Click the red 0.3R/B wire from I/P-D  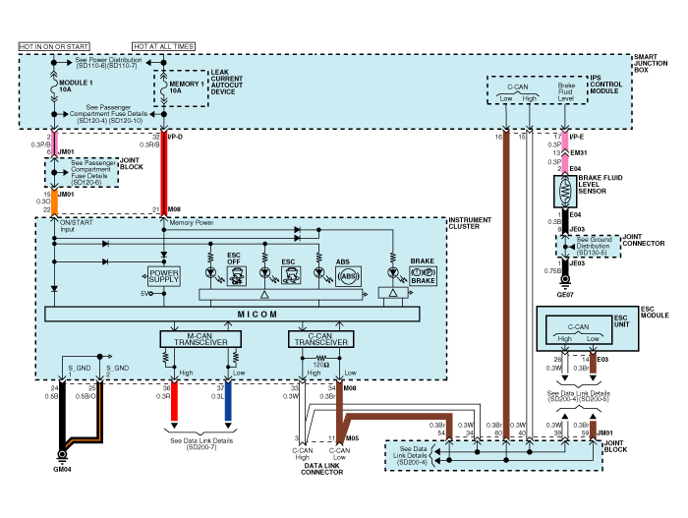[164, 173]
